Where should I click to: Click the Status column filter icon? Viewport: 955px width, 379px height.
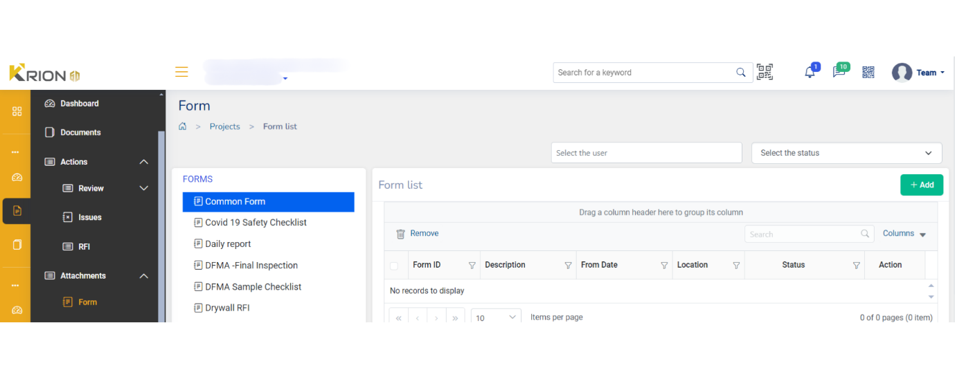tap(857, 266)
